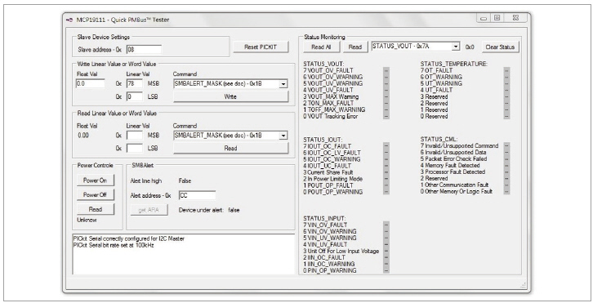This screenshot has height=303, width=593.
Task: Click the Float Val field containing 0.0
Action: coord(91,83)
